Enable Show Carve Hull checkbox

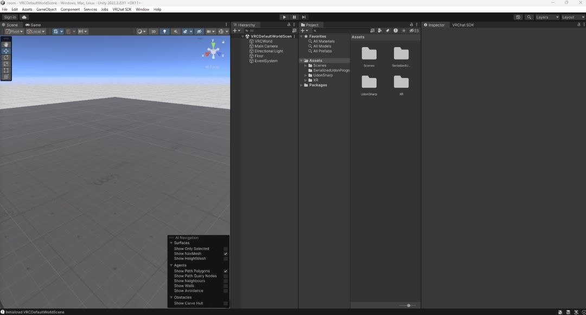coord(225,303)
